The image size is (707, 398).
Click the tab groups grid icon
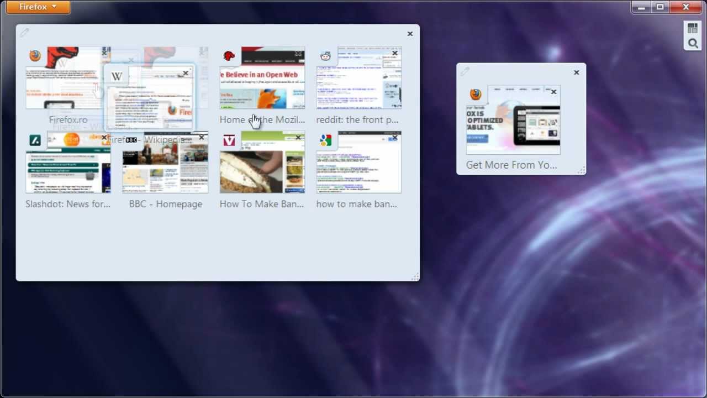pyautogui.click(x=693, y=29)
